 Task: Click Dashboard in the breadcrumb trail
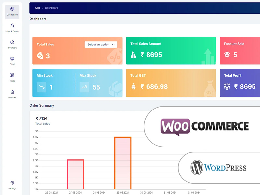pos(52,8)
